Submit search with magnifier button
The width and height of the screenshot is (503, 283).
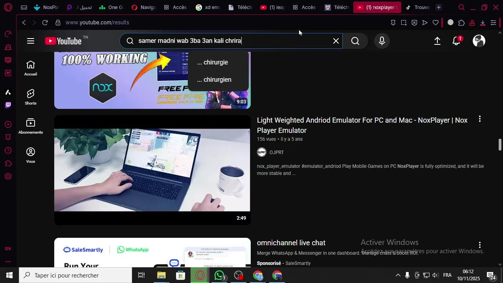point(355,41)
